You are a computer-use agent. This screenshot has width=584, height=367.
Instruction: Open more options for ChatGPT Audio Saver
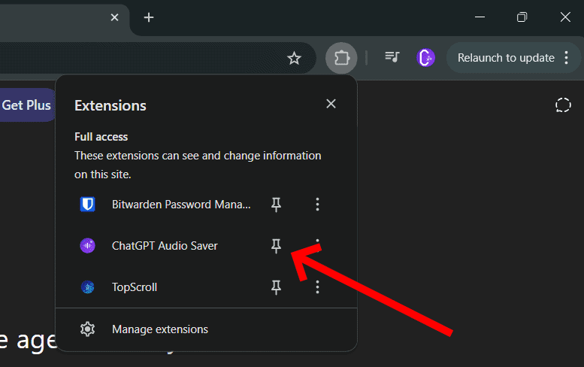tap(317, 246)
